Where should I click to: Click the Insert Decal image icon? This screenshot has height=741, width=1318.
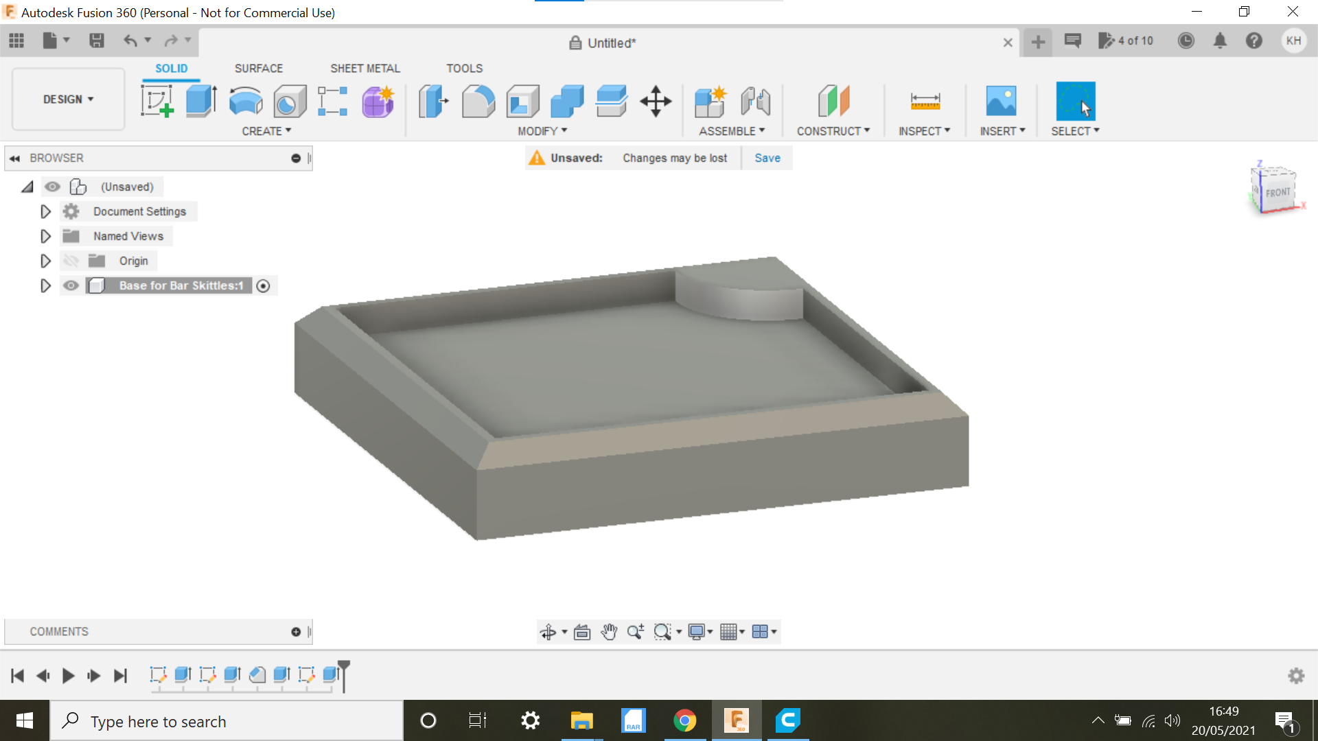(x=1001, y=101)
